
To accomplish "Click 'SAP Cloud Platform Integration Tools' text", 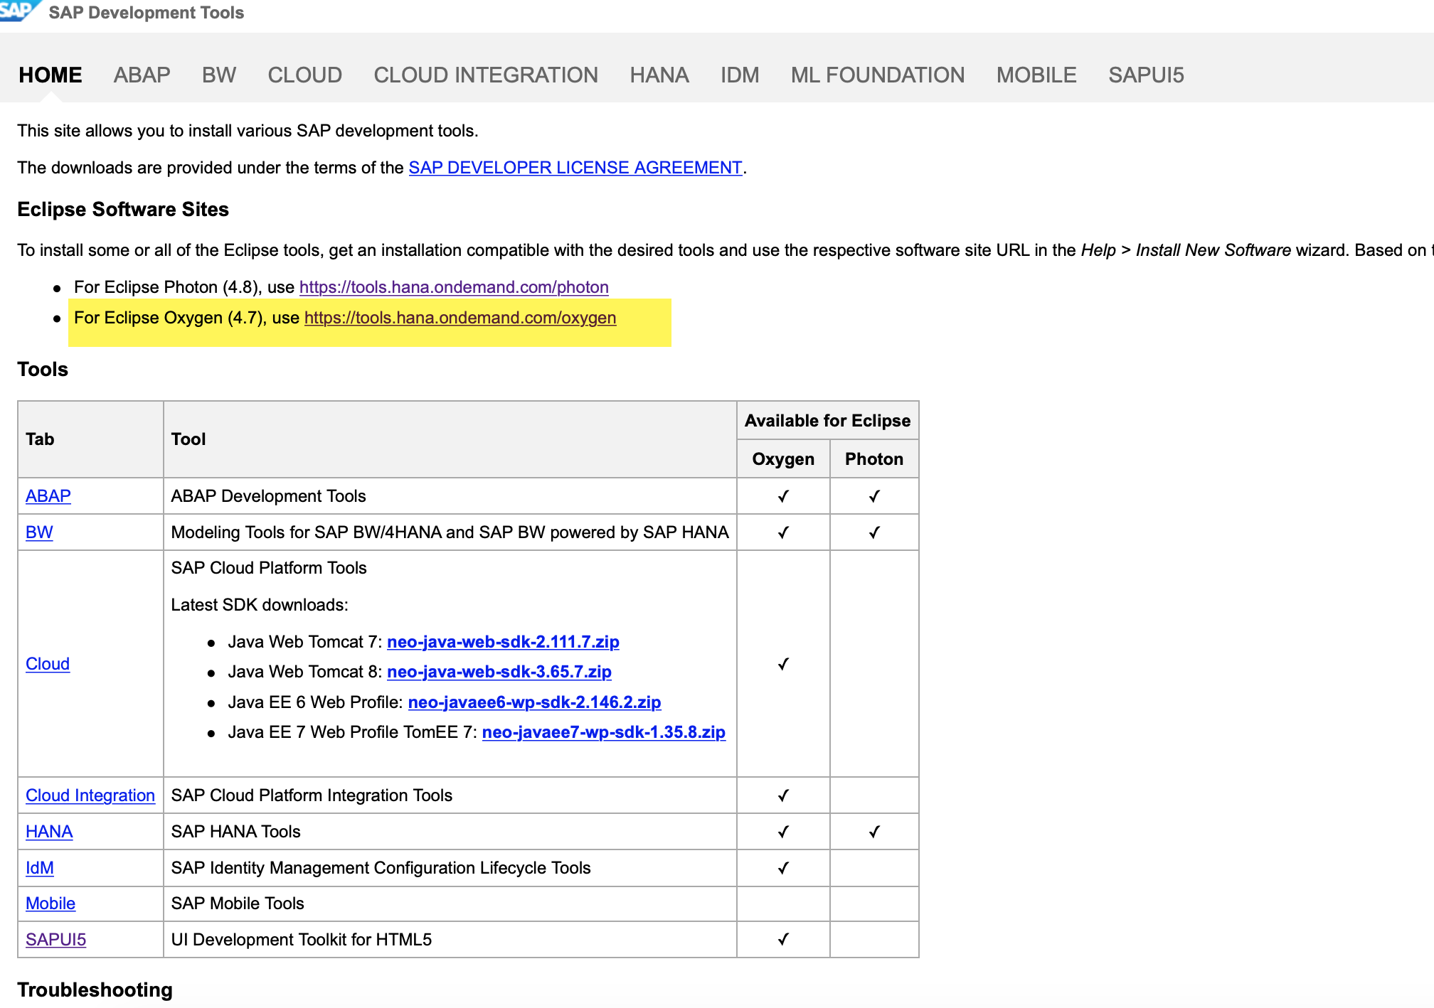I will (x=312, y=795).
